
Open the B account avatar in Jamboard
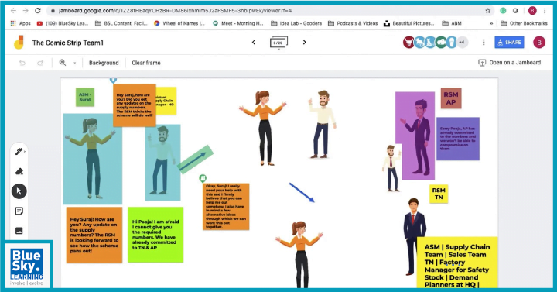click(539, 43)
